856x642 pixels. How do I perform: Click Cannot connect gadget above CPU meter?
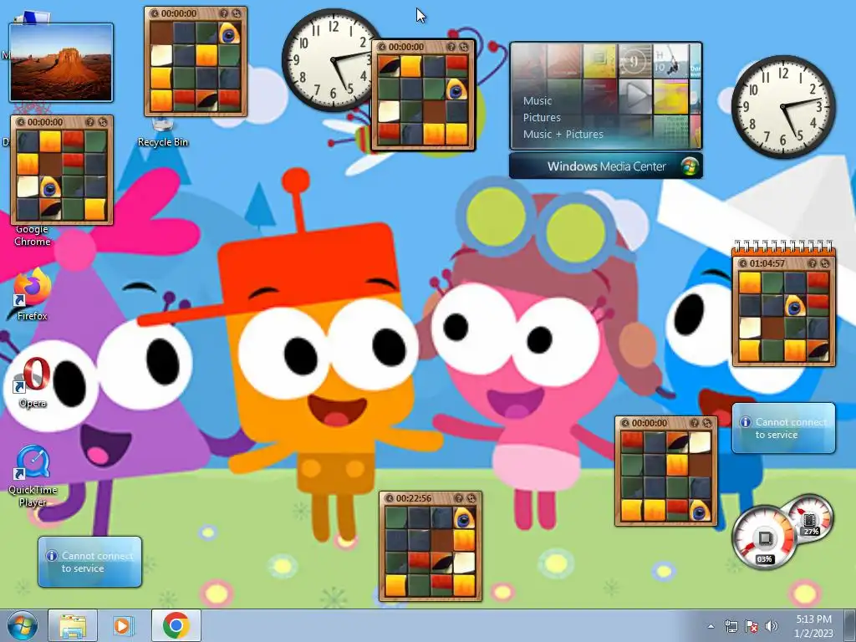tap(783, 428)
